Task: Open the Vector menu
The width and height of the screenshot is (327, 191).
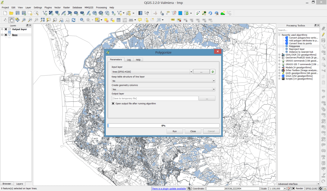Action: [57, 7]
